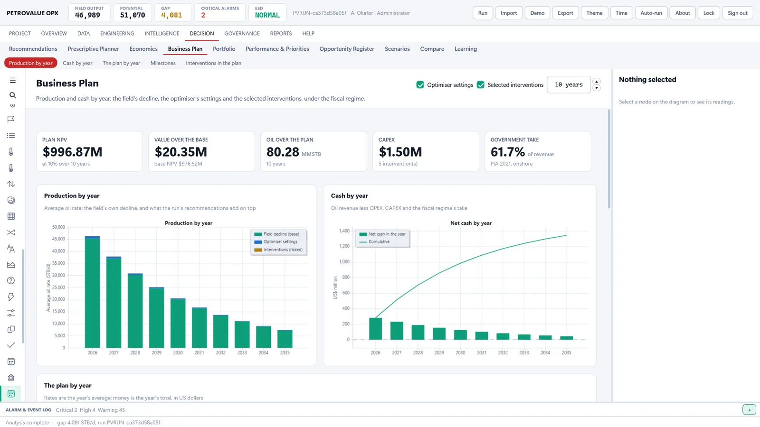Open the hamburger menu in the sidebar
The width and height of the screenshot is (760, 427).
(12, 80)
